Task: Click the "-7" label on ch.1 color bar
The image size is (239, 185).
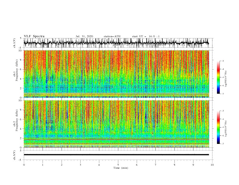Action: [x=223, y=94]
